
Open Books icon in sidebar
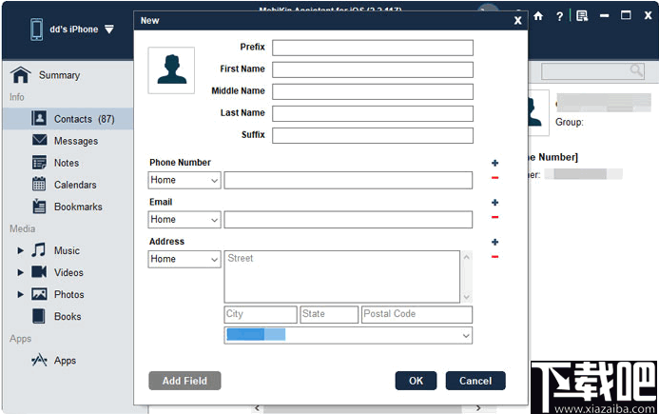(x=39, y=316)
